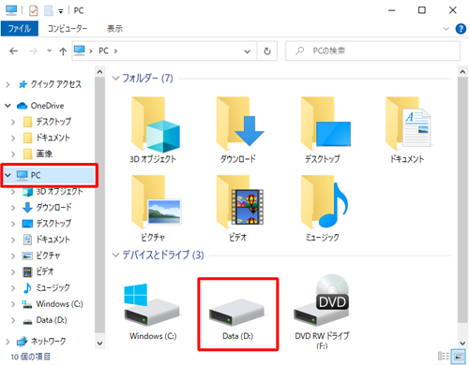Click the Back arrow navigation button

[x=13, y=51]
